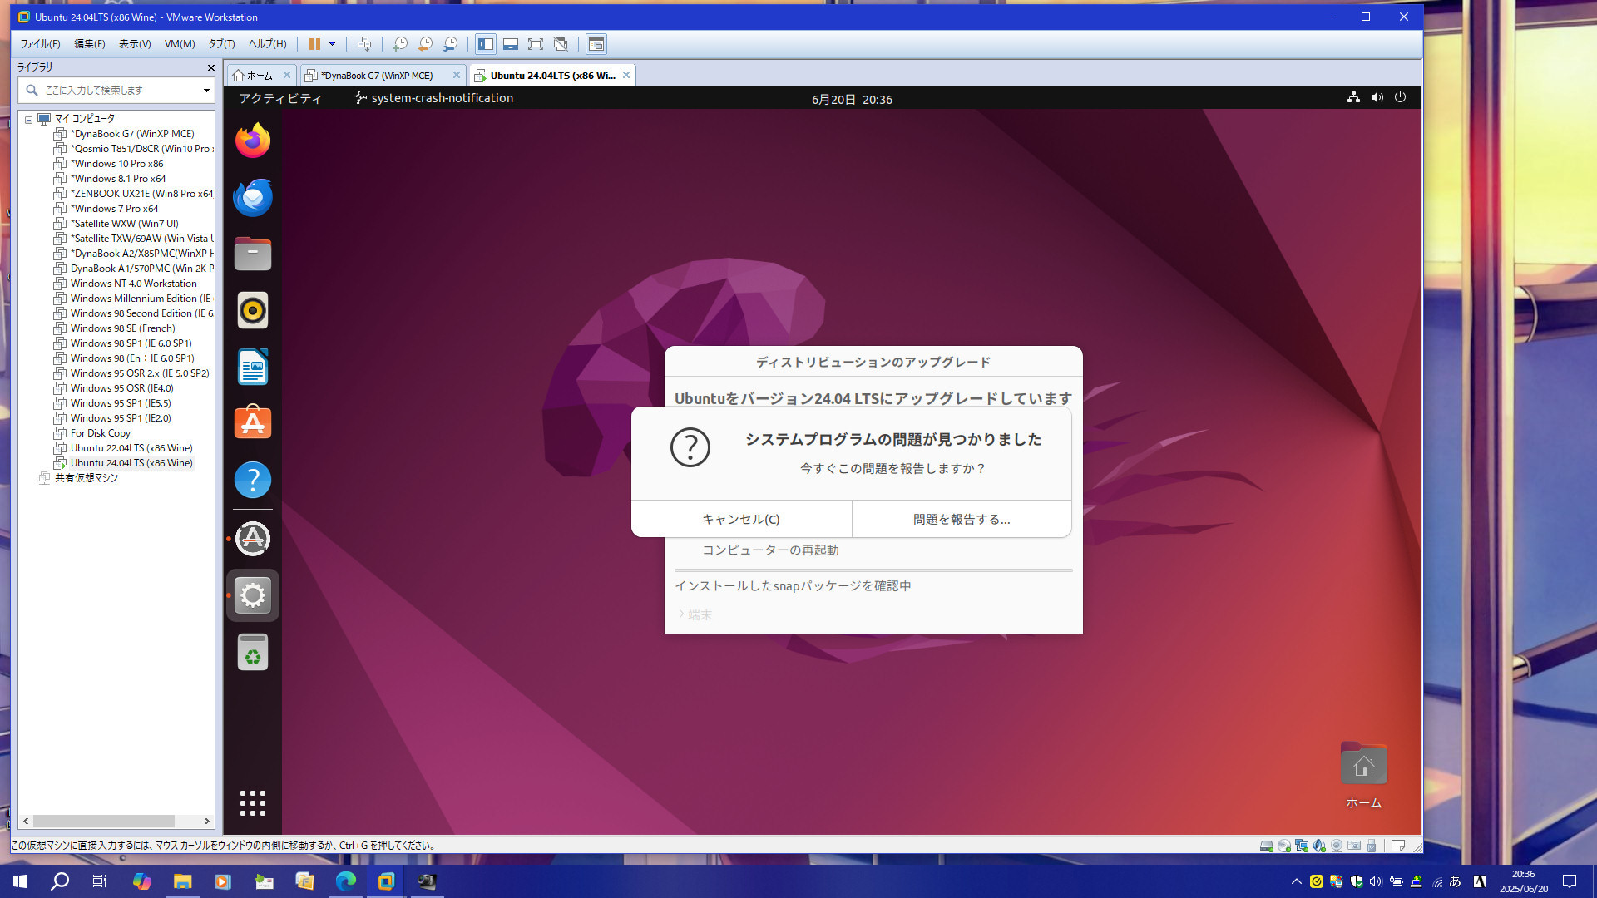Click the network adapter status icon
Screen dimensions: 1597x898
pos(1302,846)
